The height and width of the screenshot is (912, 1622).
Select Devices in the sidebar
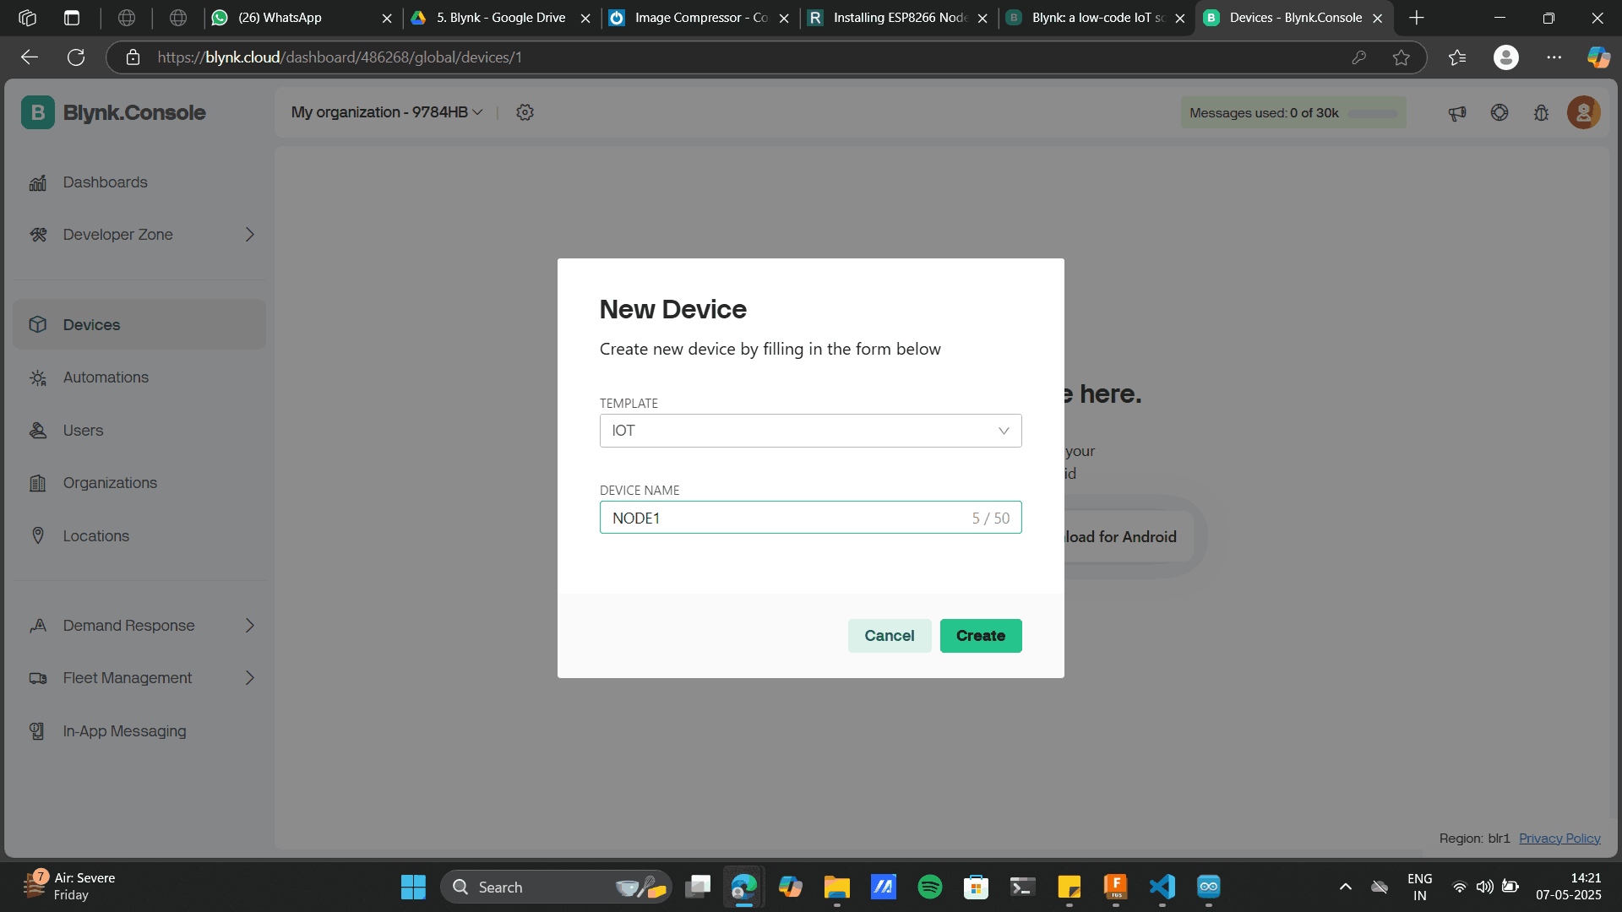pyautogui.click(x=139, y=325)
